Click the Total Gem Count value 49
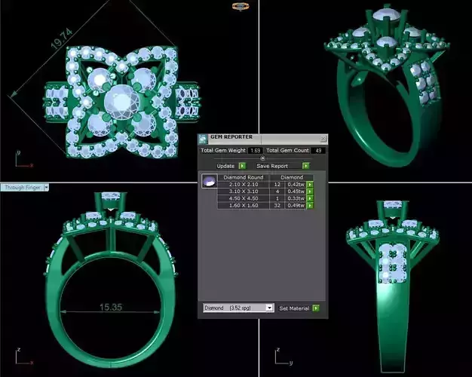Screen dimensions: 472x377 click(x=318, y=150)
